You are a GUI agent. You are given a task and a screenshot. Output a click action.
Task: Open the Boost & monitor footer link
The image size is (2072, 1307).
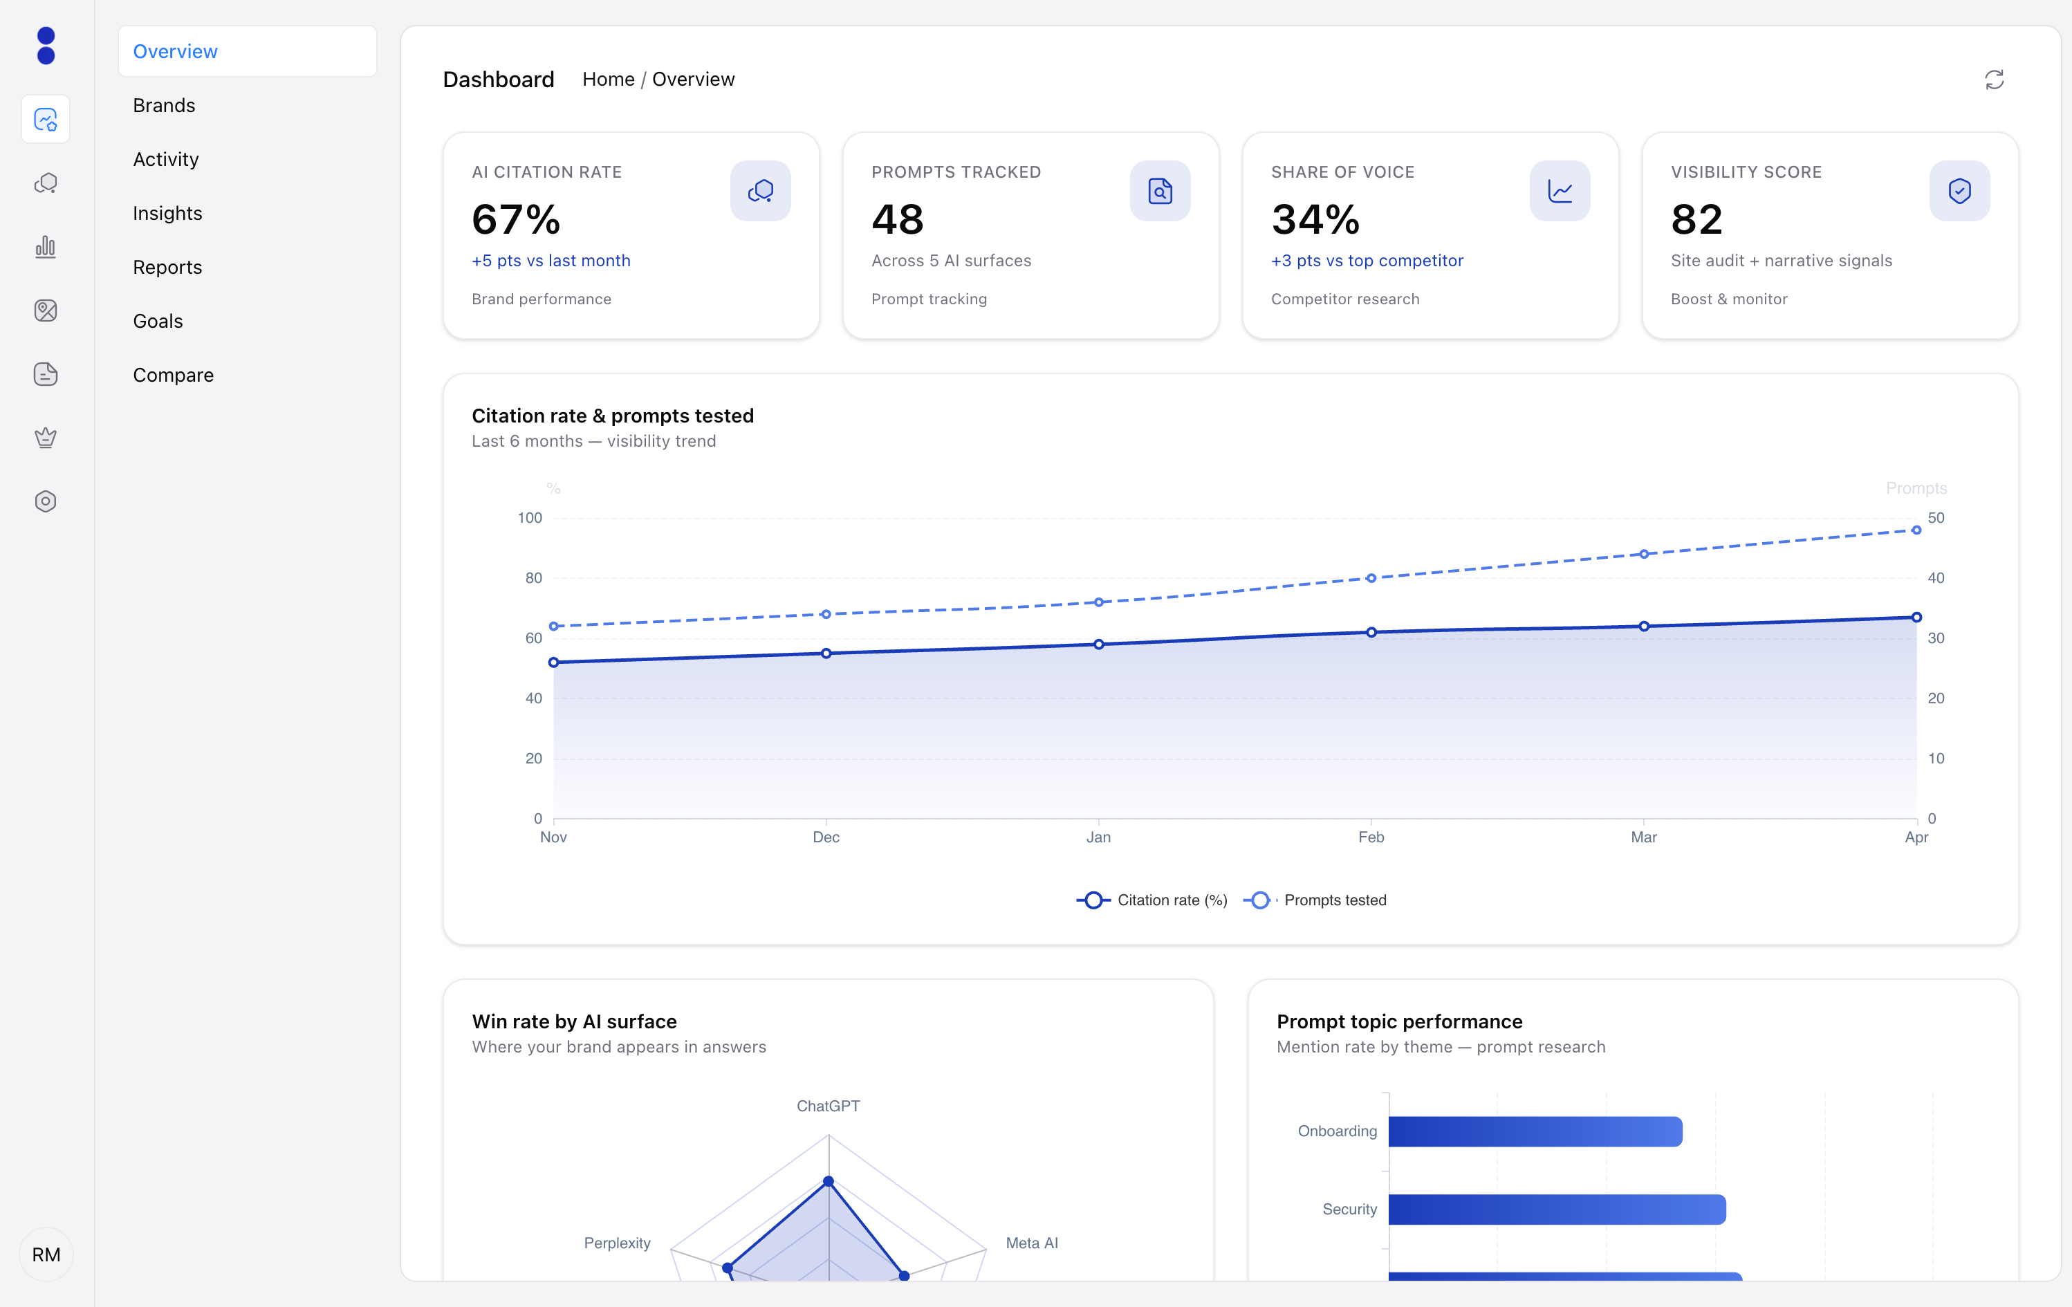(x=1729, y=299)
